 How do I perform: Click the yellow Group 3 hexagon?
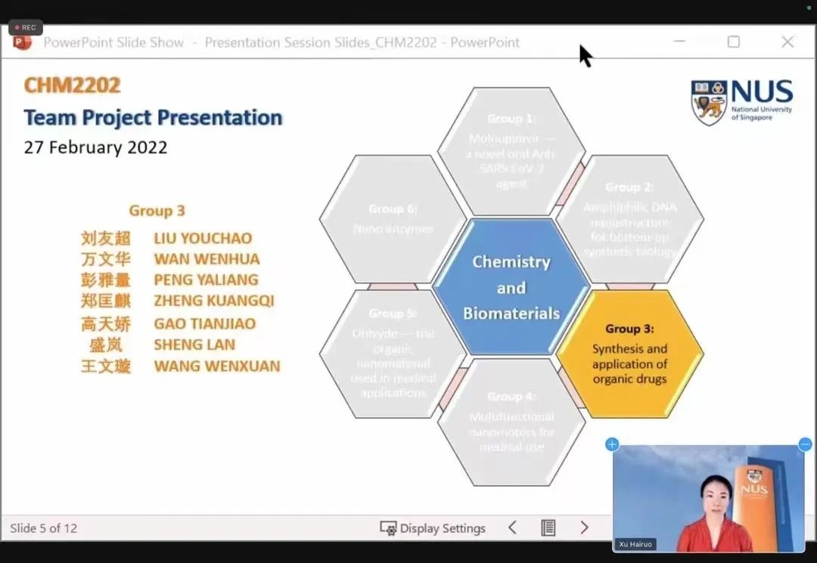pyautogui.click(x=629, y=354)
